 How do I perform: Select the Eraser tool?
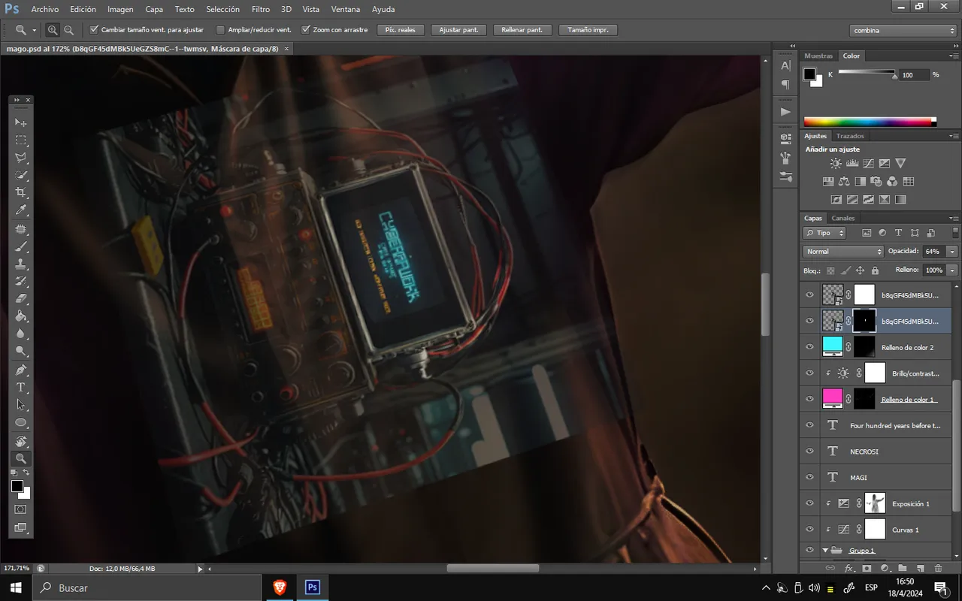(x=21, y=299)
